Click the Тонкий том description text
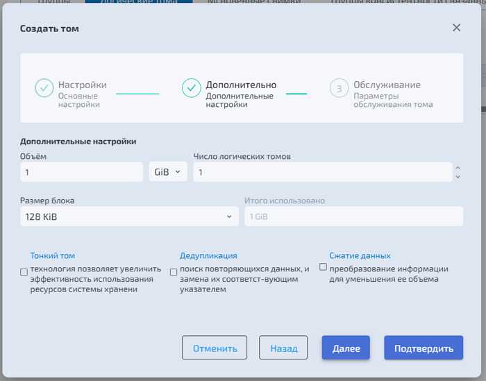Image resolution: width=486 pixels, height=381 pixels. coord(96,279)
